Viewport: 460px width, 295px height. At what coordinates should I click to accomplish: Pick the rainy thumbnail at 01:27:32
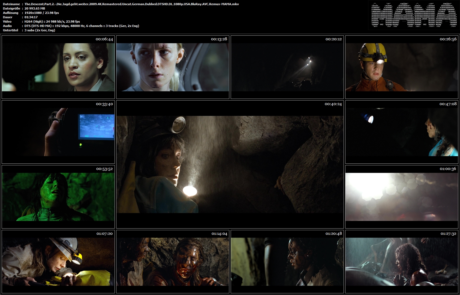pyautogui.click(x=402, y=261)
